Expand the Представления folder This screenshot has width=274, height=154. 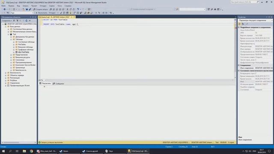click(x=11, y=55)
